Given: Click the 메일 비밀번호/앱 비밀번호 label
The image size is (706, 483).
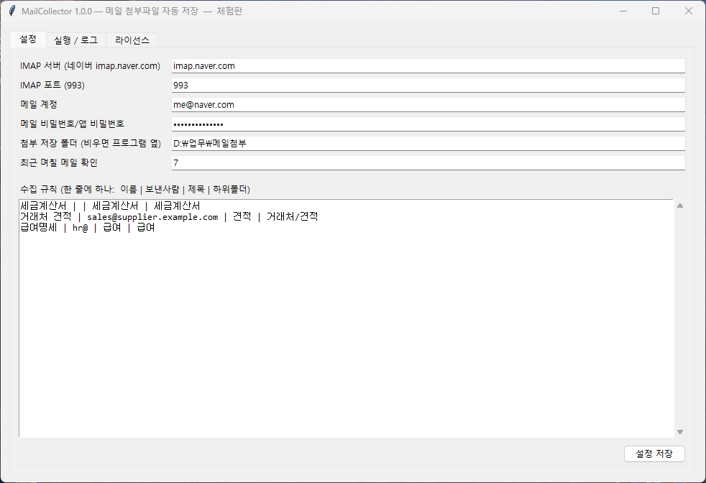Looking at the screenshot, I should tap(72, 124).
